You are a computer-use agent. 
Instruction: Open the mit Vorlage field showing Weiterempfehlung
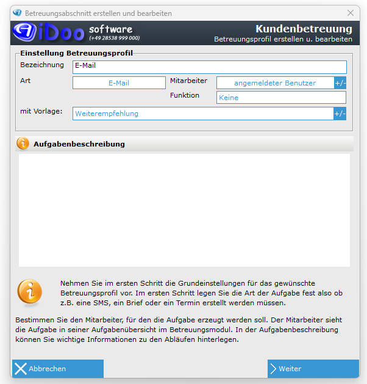pos(203,114)
